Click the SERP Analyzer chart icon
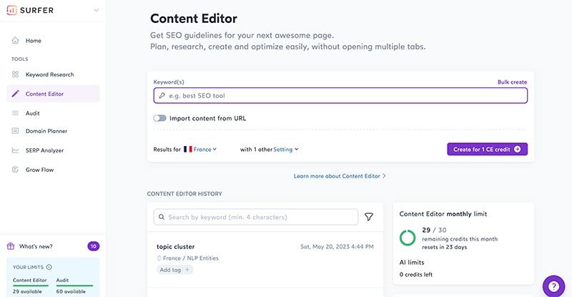This screenshot has width=572, height=297. click(15, 150)
